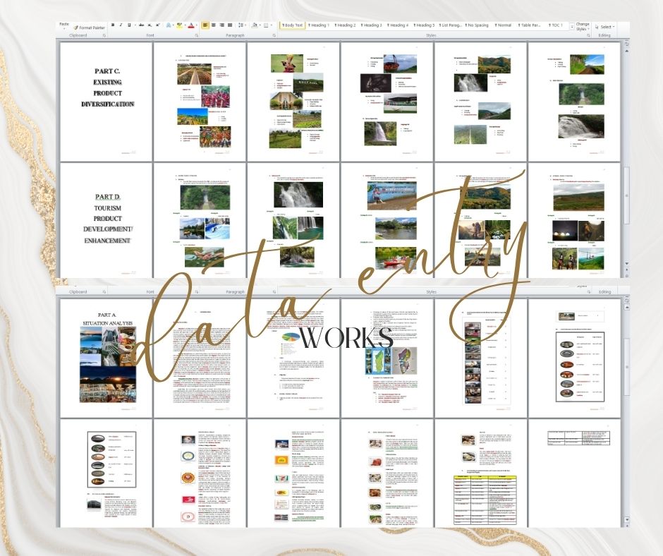Image resolution: width=663 pixels, height=556 pixels.
Task: Open Paragraph dialog launcher in upper window
Action: (274, 35)
